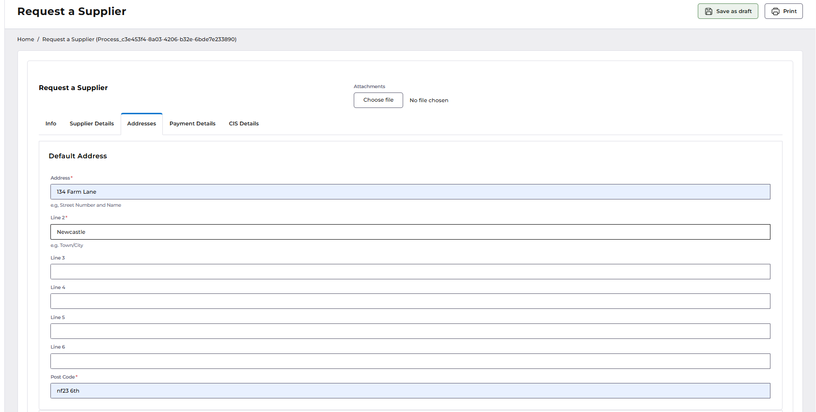Open the CIS Details tab

tap(244, 123)
